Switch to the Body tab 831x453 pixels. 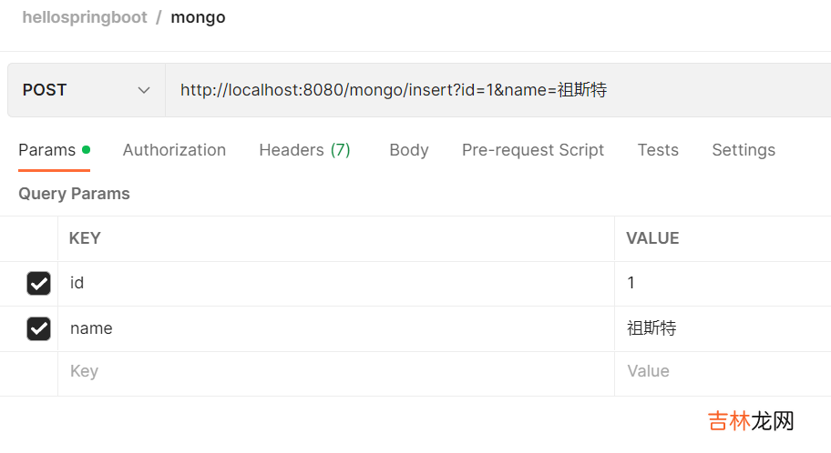click(x=408, y=150)
